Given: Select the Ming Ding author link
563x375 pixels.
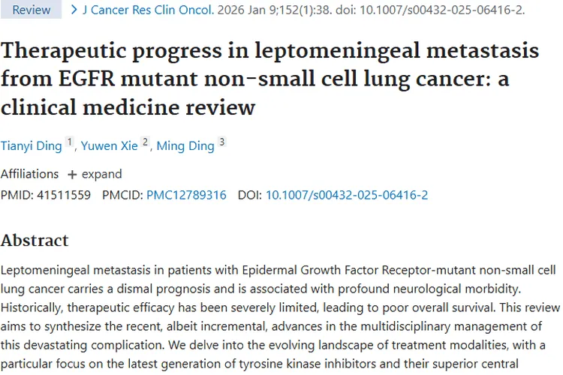Looking at the screenshot, I should pos(185,145).
